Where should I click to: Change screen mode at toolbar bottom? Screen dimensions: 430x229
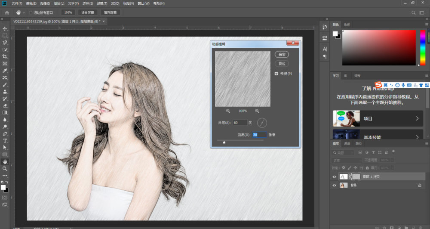tap(5, 204)
